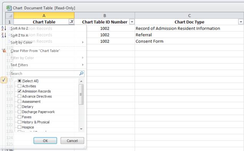Viewport: 244px width, 151px height.
Task: Choose Sort A to Z
Action: click(20, 28)
